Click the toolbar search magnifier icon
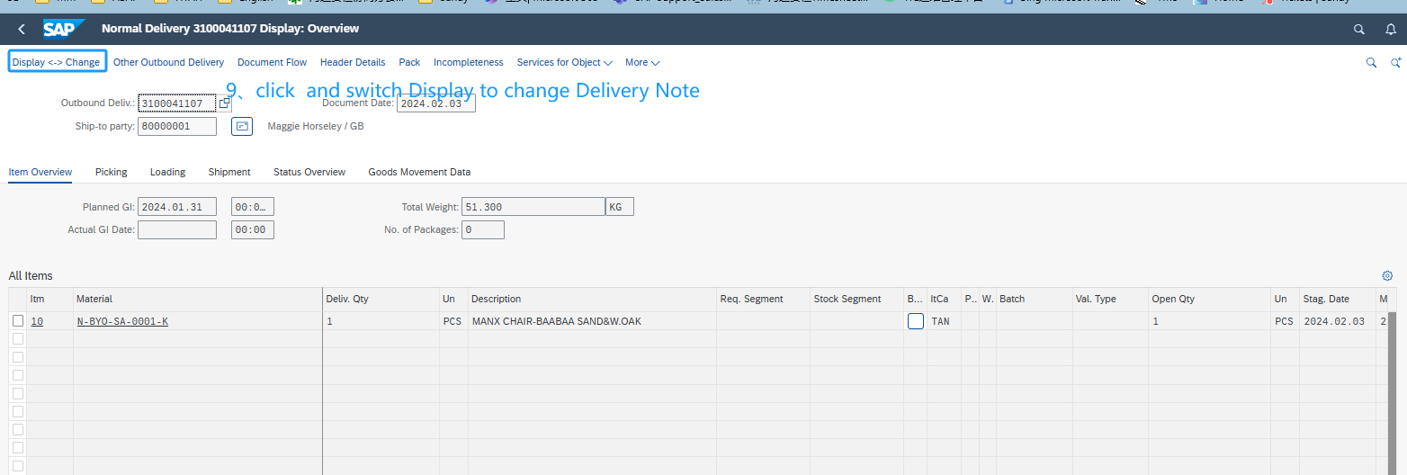 [1371, 63]
